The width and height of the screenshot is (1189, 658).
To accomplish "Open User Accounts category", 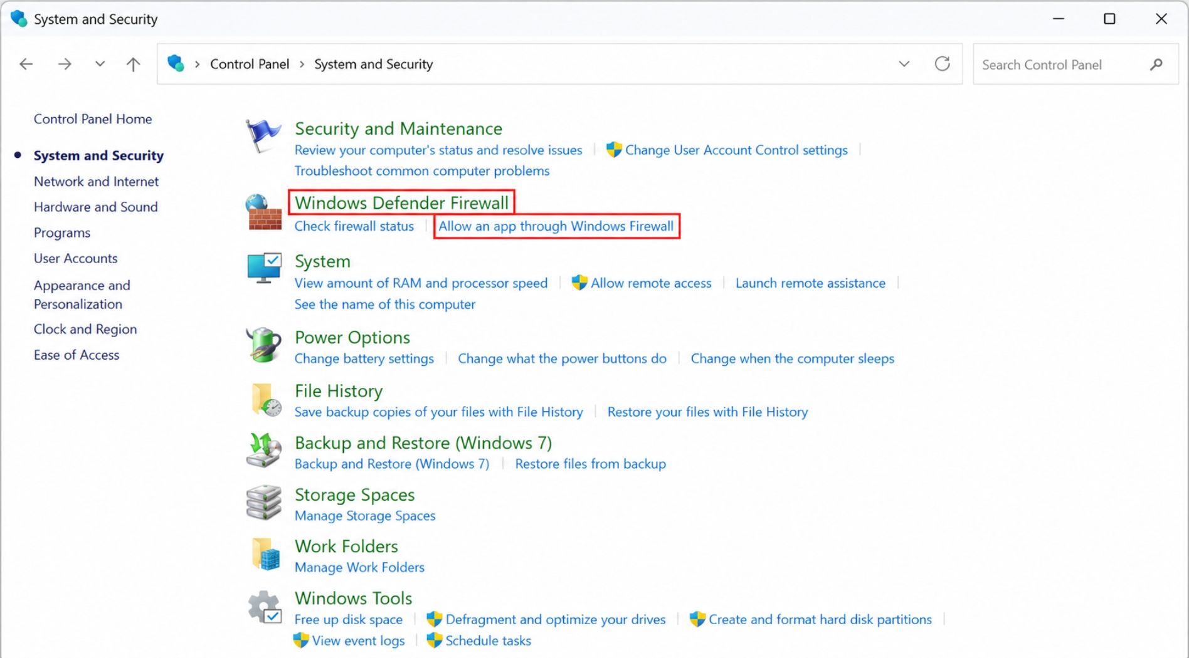I will pyautogui.click(x=76, y=258).
